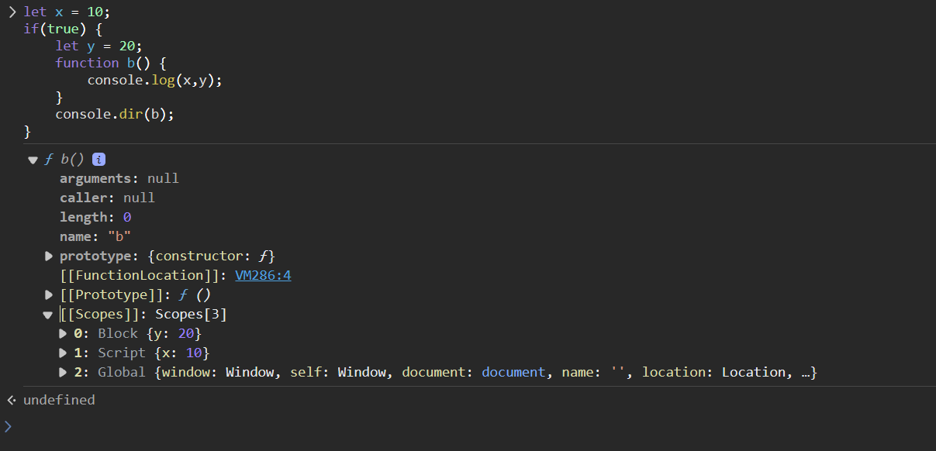Viewport: 936px width, 451px height.
Task: Expand the 0: Block scope entry
Action: pos(64,333)
